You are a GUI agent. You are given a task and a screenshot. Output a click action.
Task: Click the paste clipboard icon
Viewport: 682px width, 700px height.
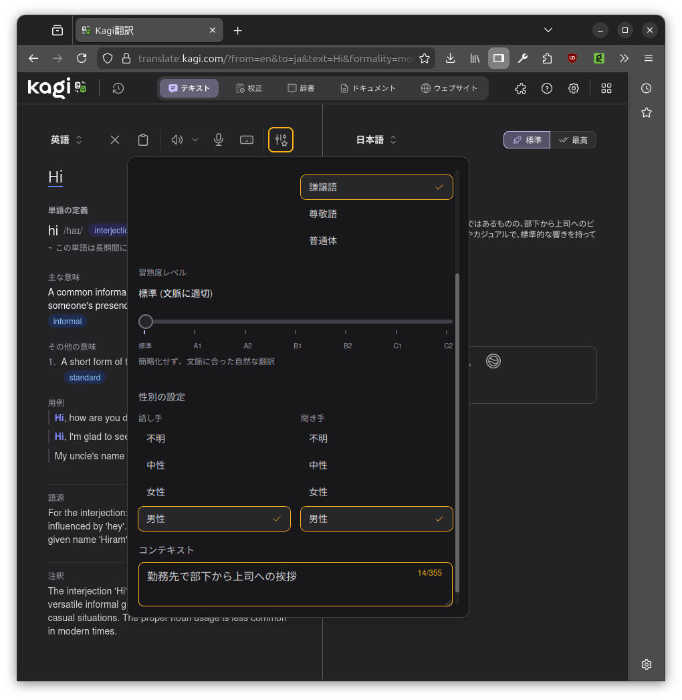(x=143, y=140)
